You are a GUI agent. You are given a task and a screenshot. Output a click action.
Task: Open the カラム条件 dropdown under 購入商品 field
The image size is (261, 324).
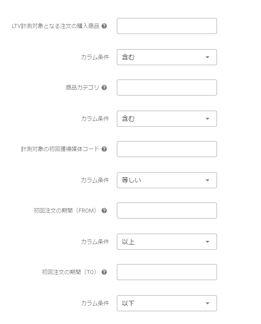coord(167,57)
